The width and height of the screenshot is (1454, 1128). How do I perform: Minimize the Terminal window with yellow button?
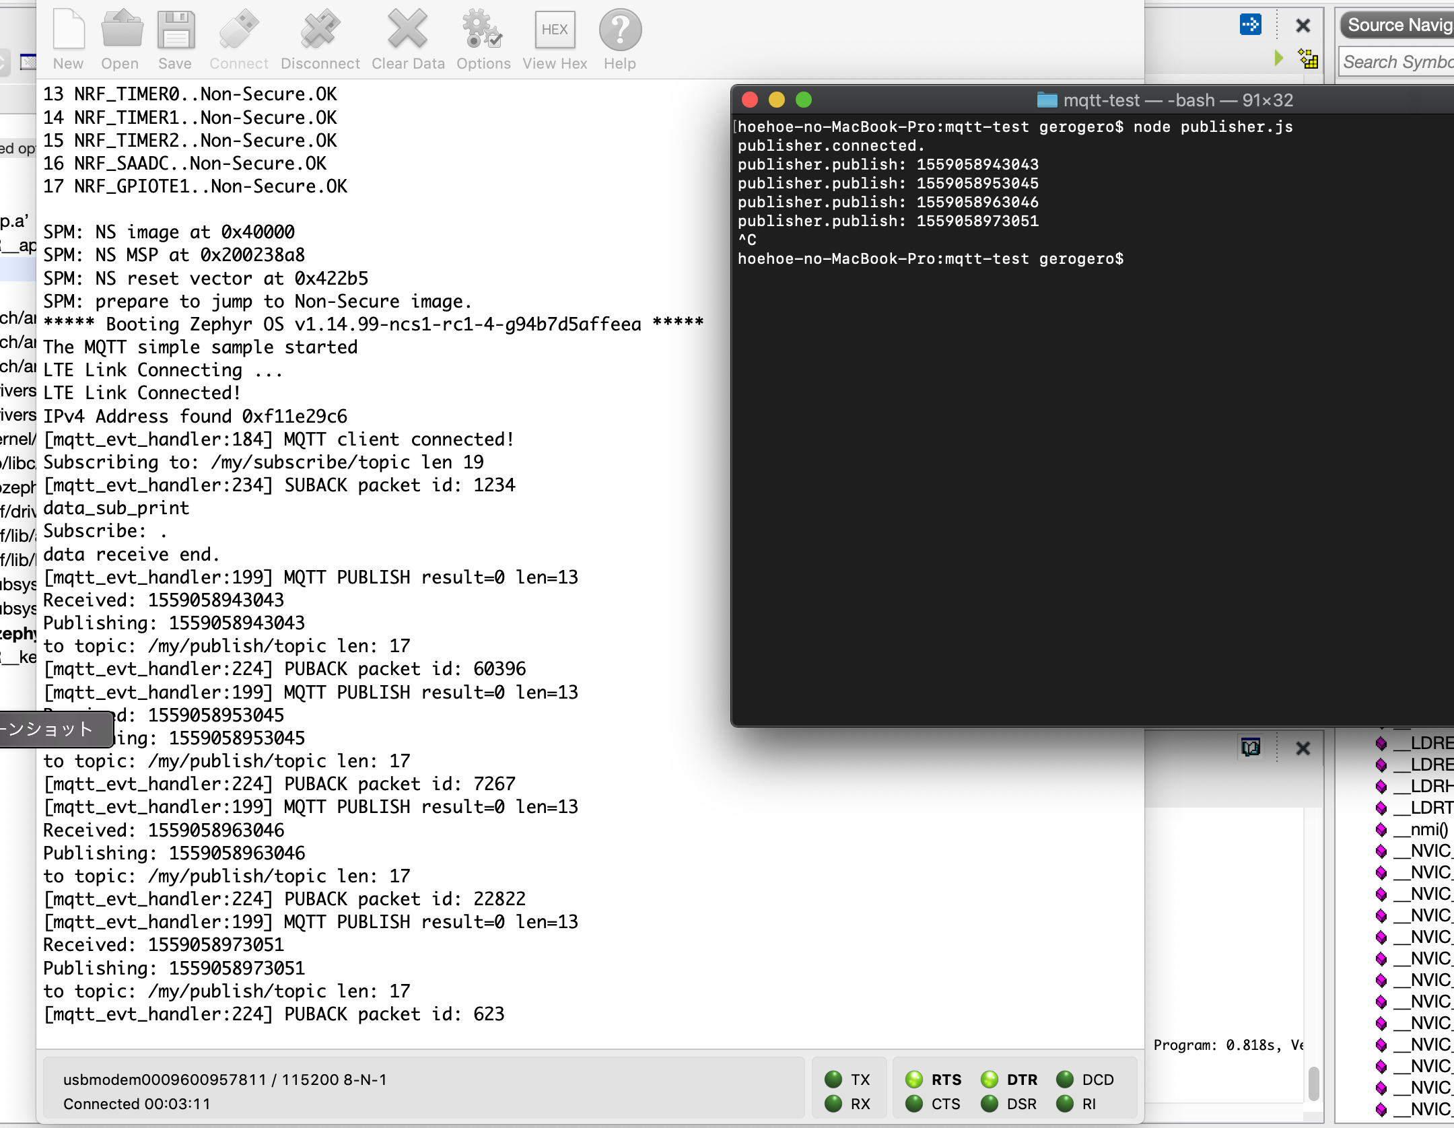(776, 100)
